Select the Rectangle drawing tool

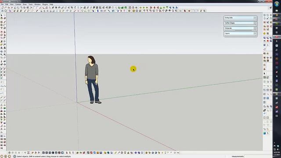2,22
